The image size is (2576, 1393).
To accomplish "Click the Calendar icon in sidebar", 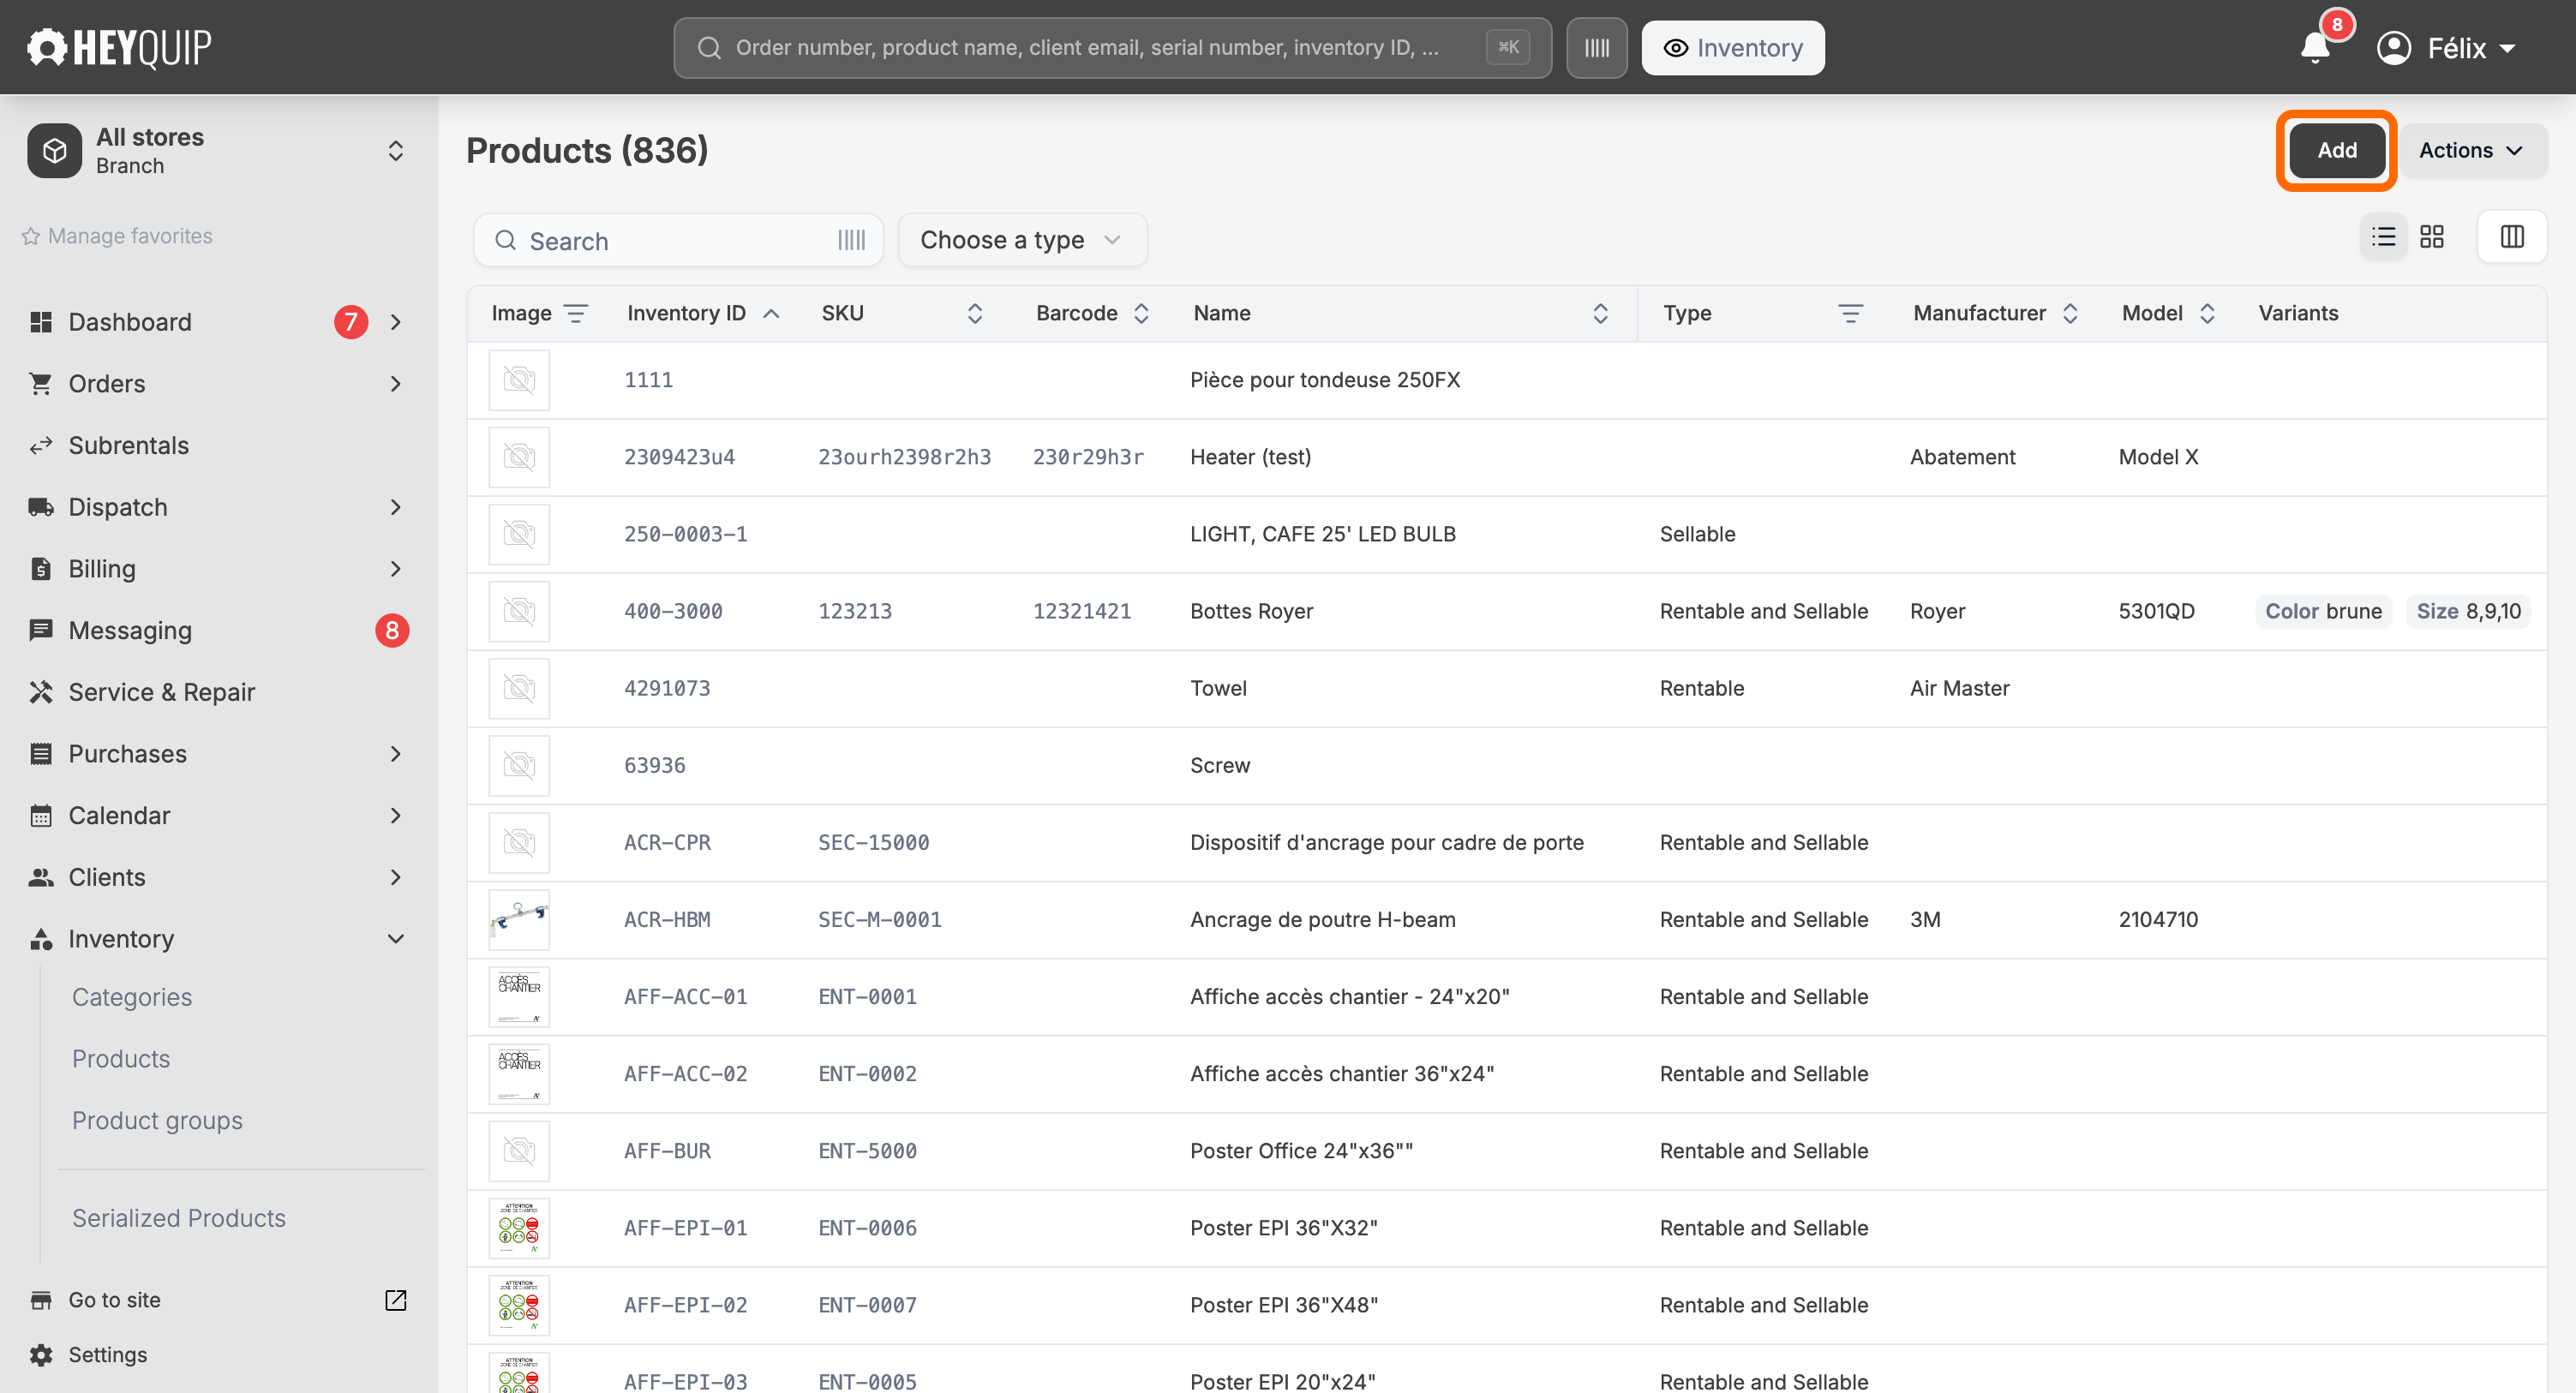I will click(41, 816).
